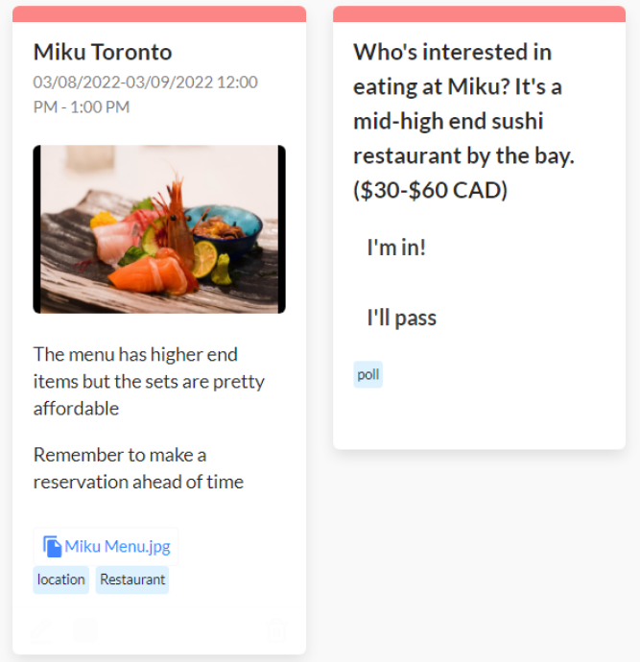Open the sushi platter photo
Viewport: 640px width, 662px height.
coord(159,229)
